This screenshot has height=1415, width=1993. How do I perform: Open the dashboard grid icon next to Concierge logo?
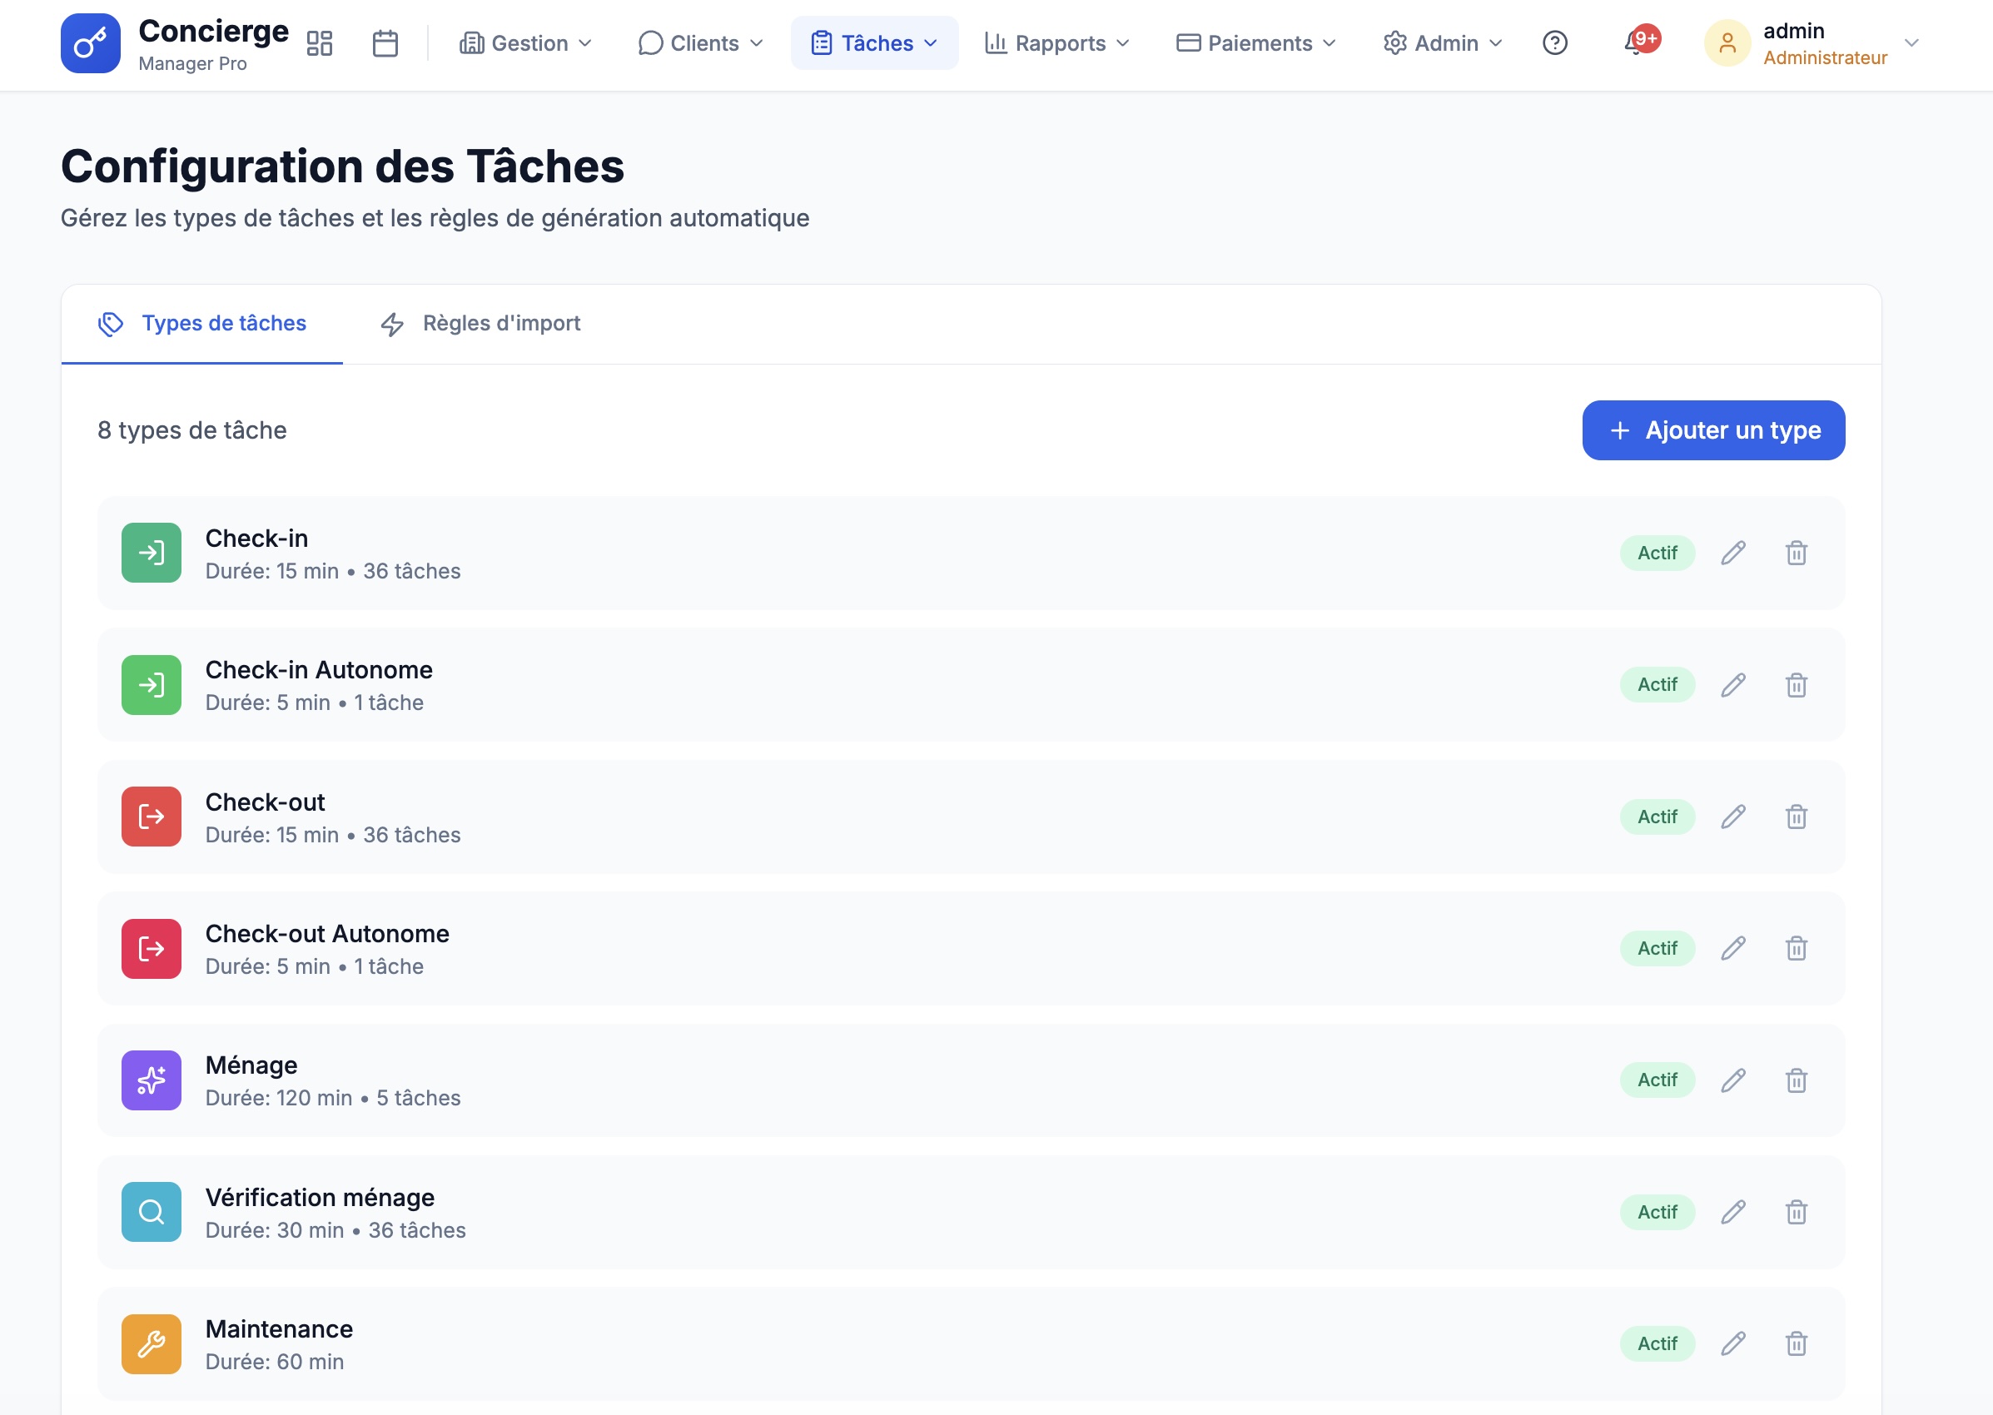320,42
